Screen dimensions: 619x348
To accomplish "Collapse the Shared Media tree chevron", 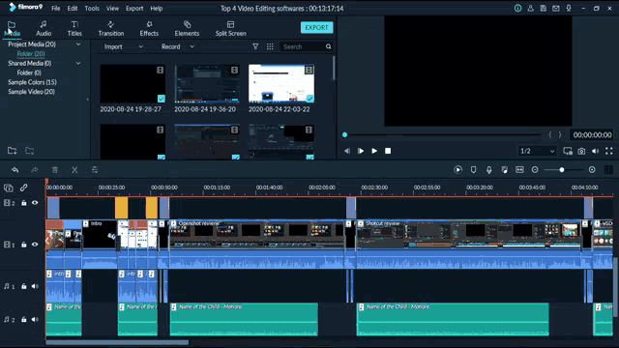I will point(78,63).
